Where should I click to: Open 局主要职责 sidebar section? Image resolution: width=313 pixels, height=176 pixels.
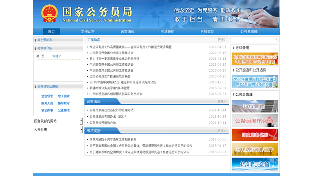(x=45, y=40)
